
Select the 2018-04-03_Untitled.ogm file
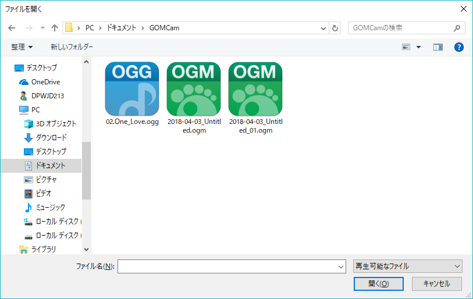pyautogui.click(x=194, y=89)
